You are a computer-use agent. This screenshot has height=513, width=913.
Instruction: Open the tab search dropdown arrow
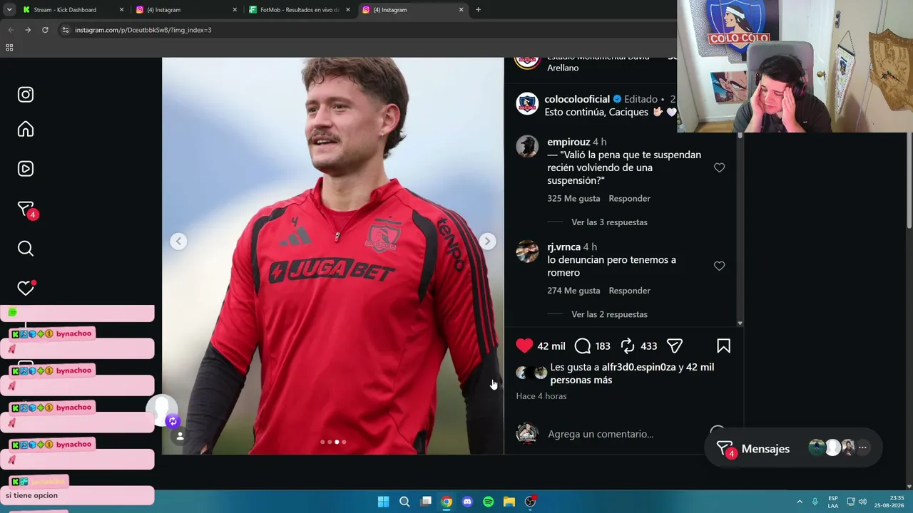point(9,10)
